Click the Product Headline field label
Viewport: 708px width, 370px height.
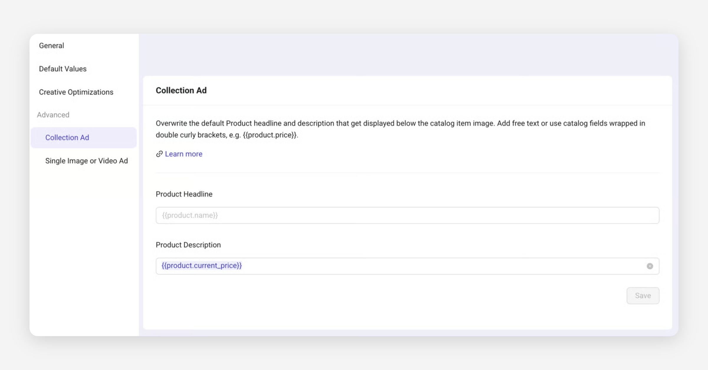coord(184,194)
